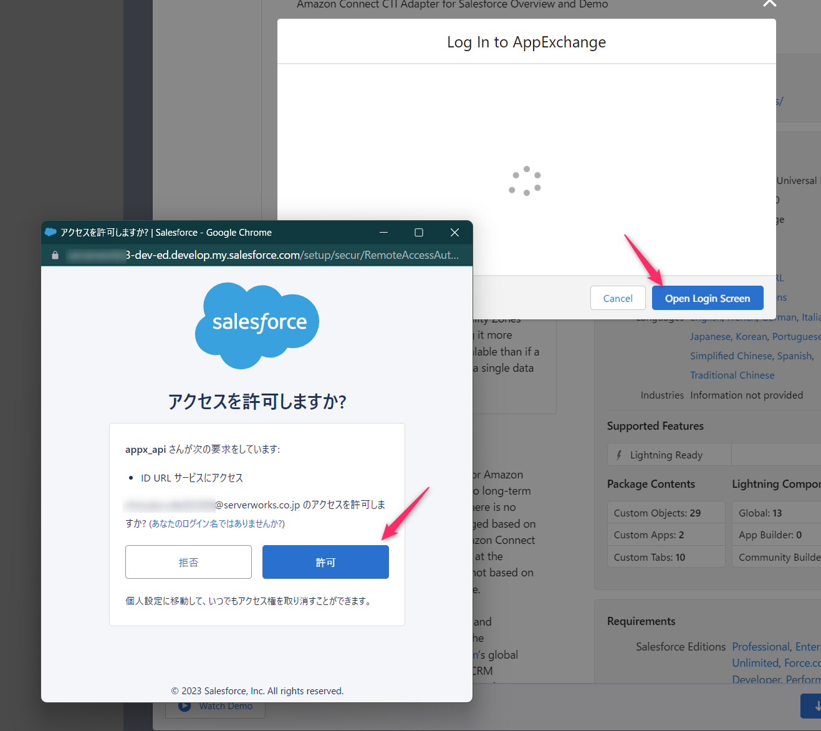821x731 pixels.
Task: Click the Unlimited edition link
Action: pos(755,663)
